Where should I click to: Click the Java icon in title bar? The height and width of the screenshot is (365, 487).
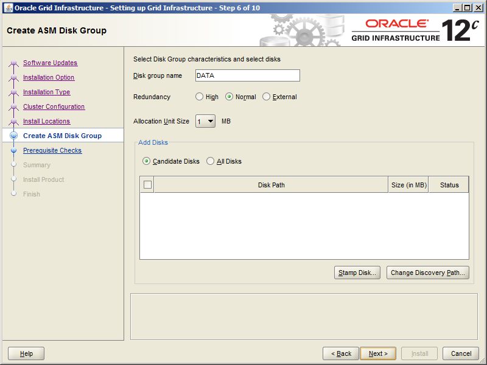[9, 8]
